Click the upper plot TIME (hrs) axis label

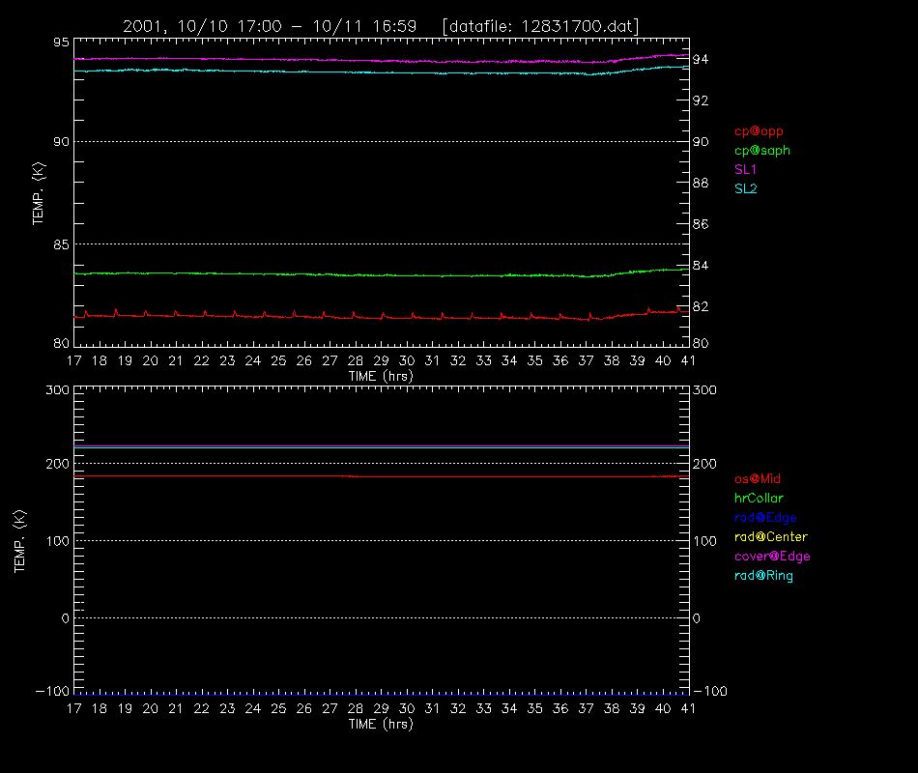tap(381, 376)
